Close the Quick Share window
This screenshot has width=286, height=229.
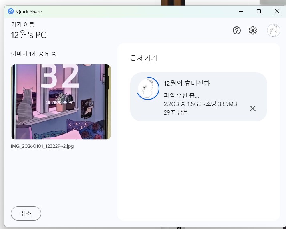(277, 11)
